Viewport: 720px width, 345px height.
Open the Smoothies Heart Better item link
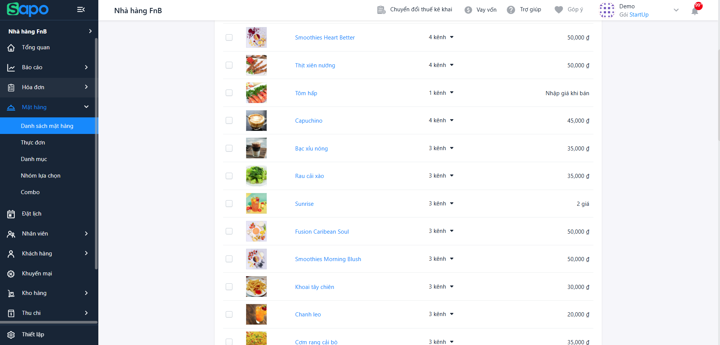[x=325, y=38]
